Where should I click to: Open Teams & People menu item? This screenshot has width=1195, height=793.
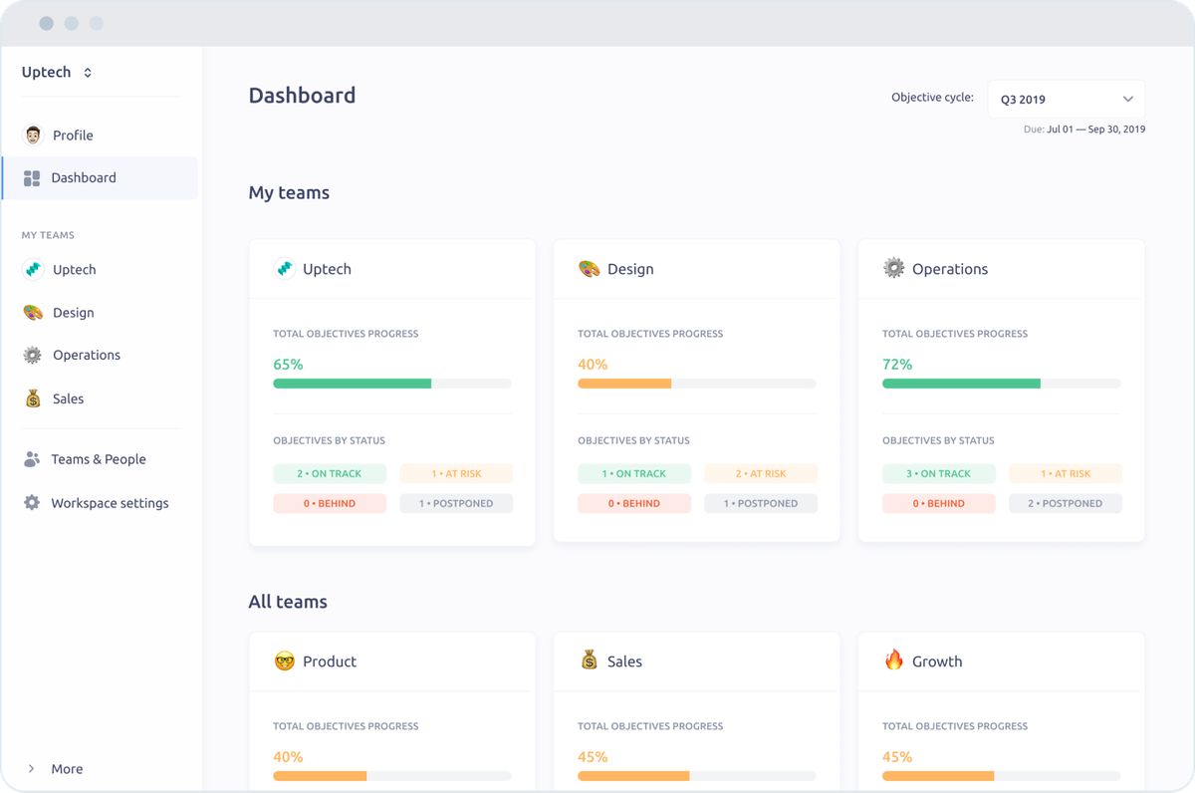[98, 459]
